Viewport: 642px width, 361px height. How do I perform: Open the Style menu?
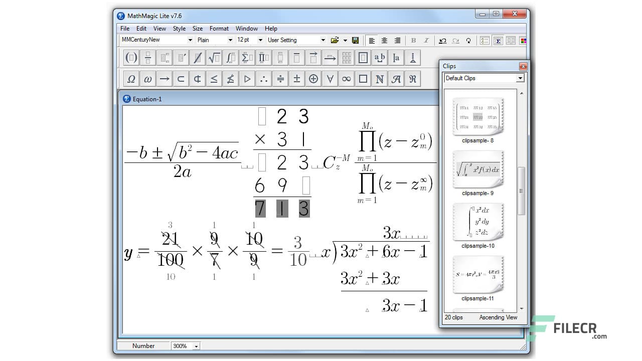179,29
